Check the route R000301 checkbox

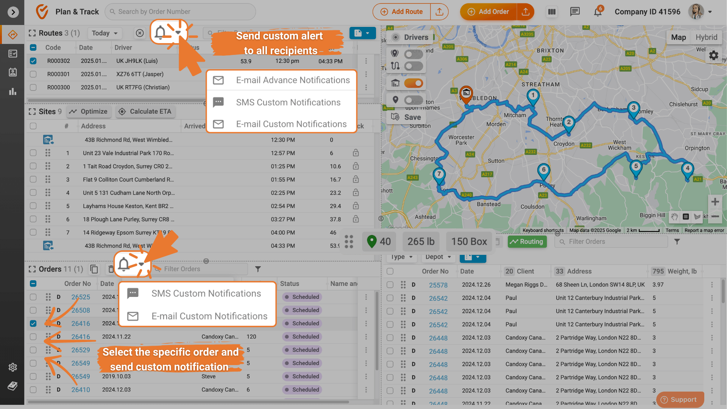33,74
